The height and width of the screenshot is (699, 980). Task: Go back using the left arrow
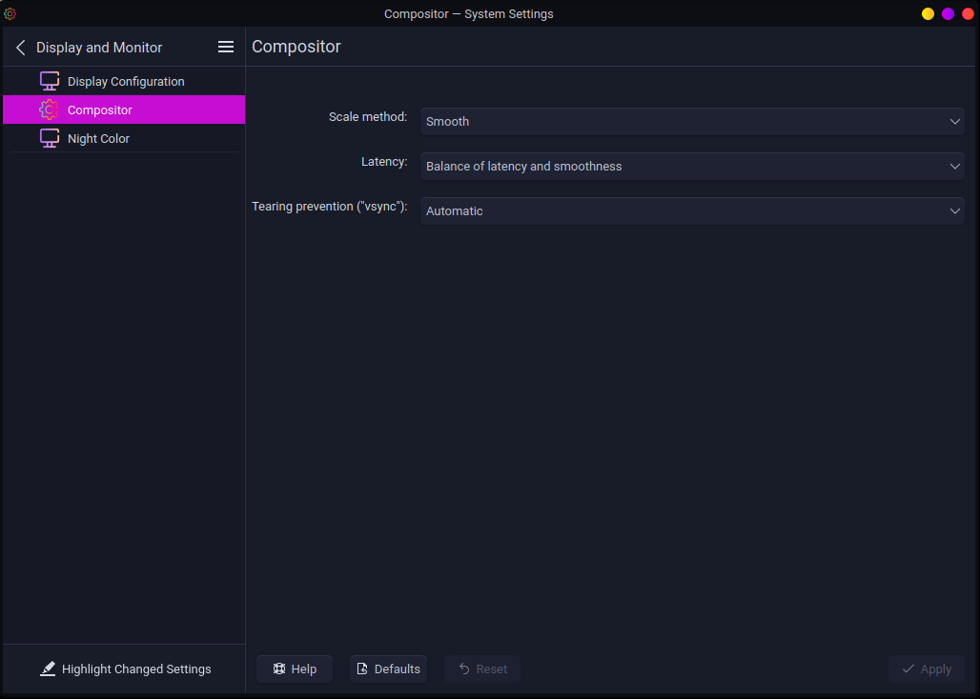(21, 48)
